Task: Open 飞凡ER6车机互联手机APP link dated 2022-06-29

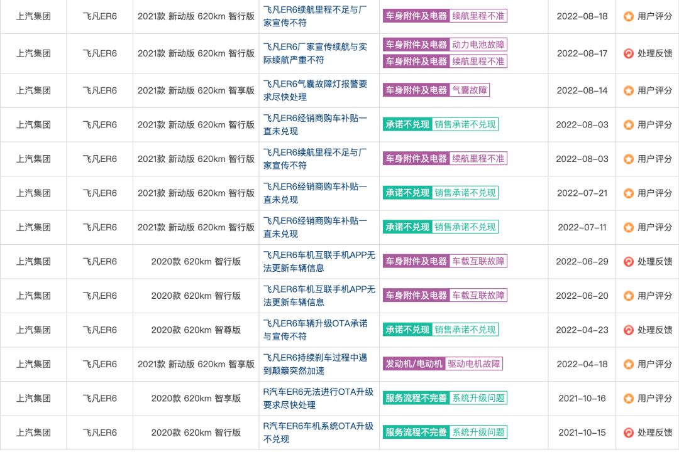Action: coord(319,261)
